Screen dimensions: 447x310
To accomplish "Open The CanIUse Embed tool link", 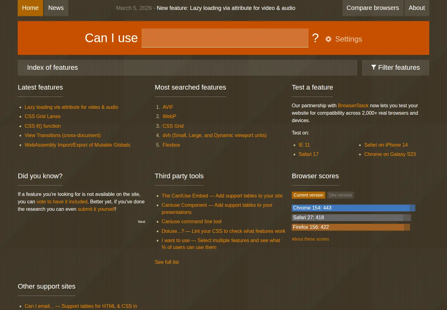I will (x=222, y=196).
